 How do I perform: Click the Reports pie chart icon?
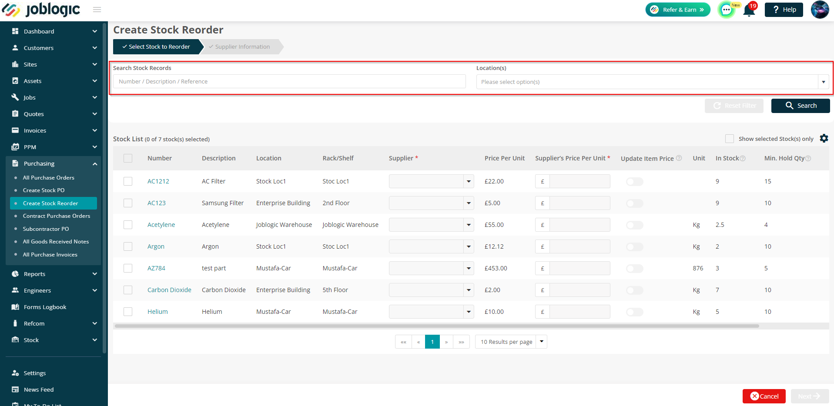click(x=15, y=274)
